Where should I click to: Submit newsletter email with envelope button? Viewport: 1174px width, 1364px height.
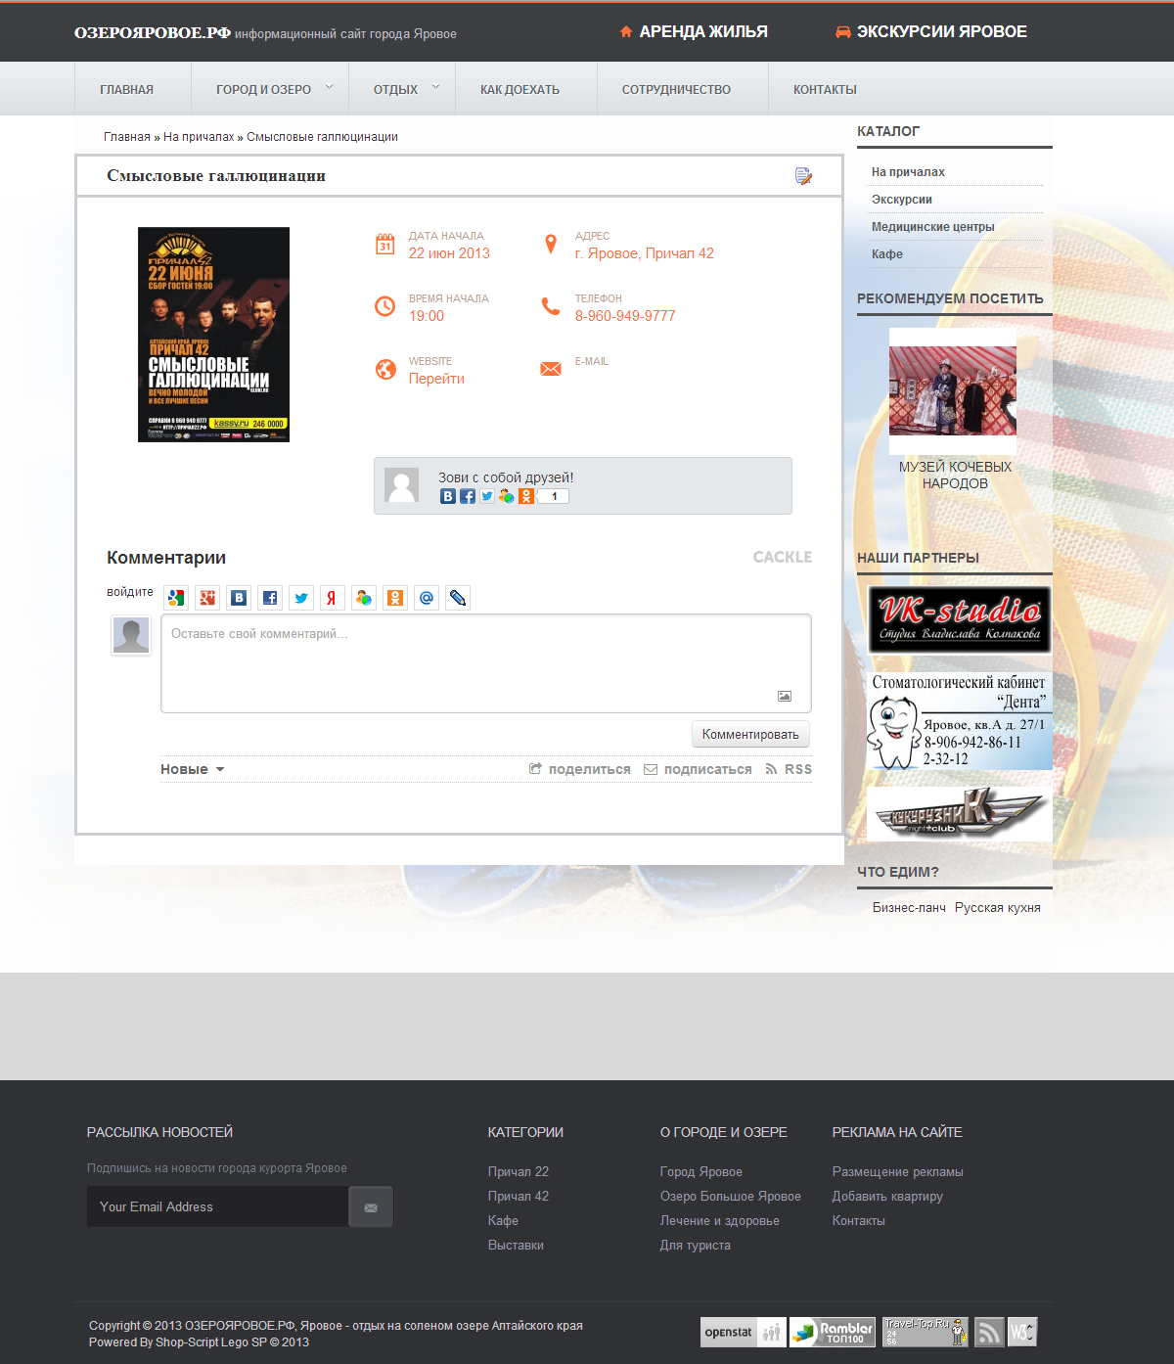[x=371, y=1206]
